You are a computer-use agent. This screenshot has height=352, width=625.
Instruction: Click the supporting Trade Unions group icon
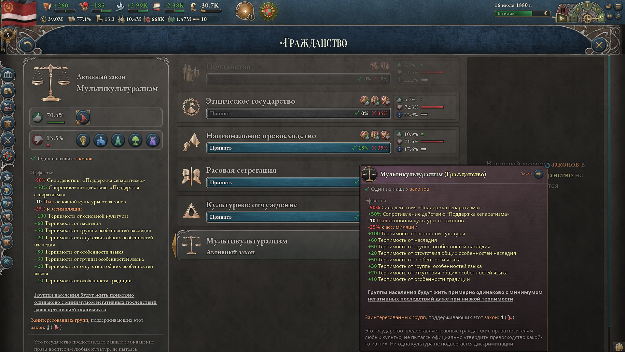click(x=83, y=117)
